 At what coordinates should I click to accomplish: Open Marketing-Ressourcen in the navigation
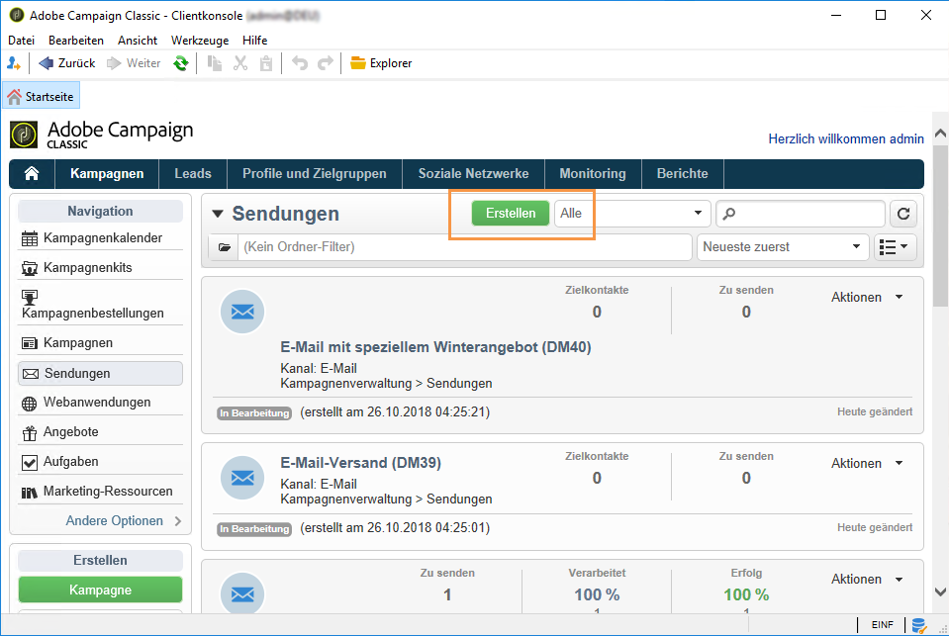[101, 492]
